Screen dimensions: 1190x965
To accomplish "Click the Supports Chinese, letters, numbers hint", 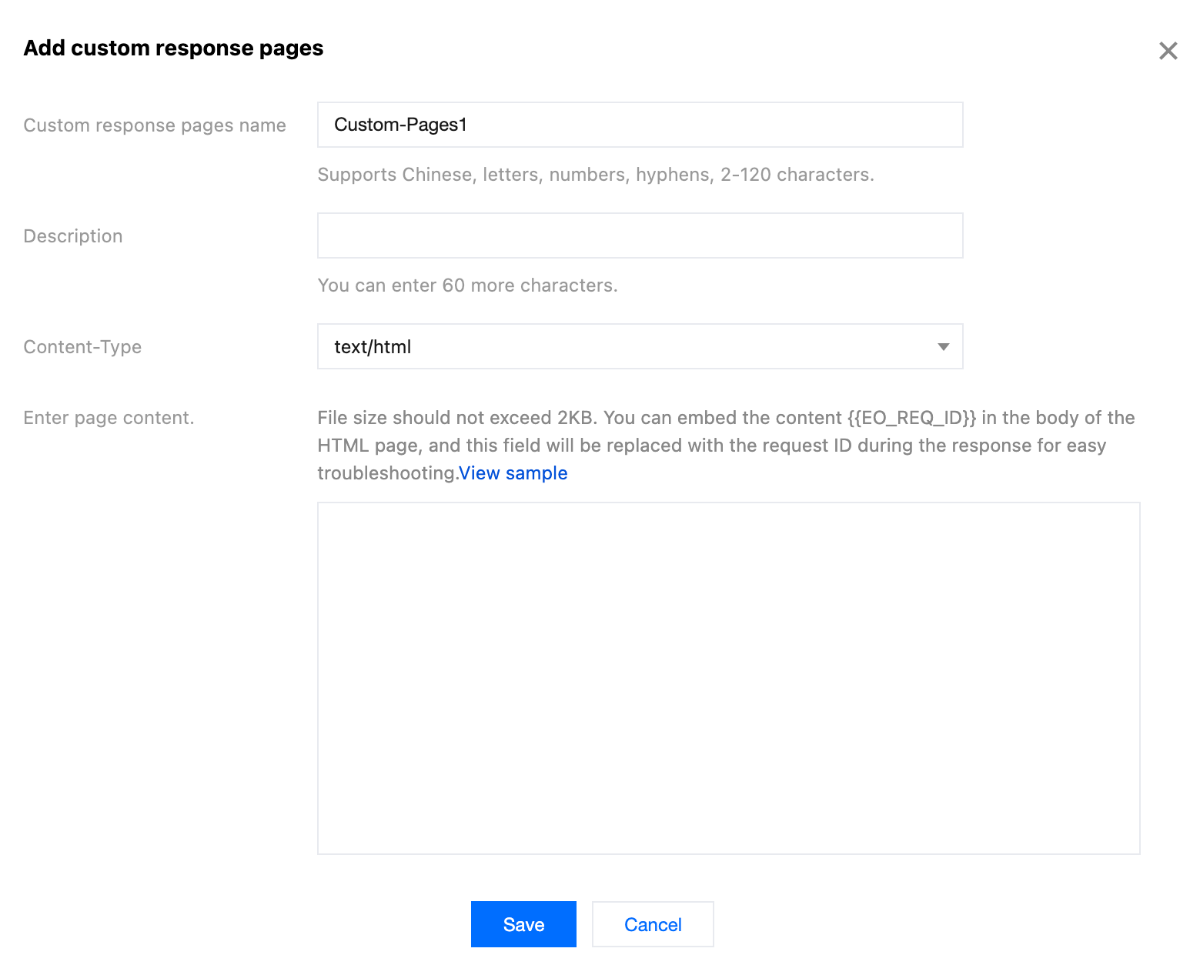I will [x=595, y=175].
